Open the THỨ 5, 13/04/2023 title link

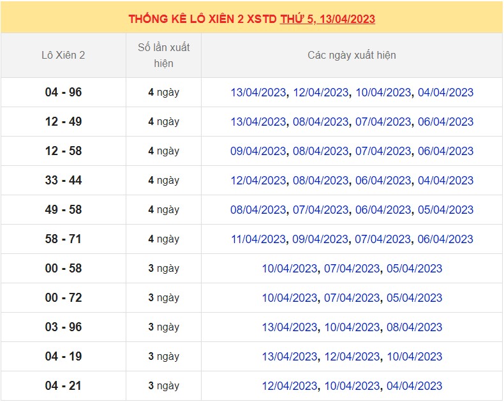click(327, 19)
